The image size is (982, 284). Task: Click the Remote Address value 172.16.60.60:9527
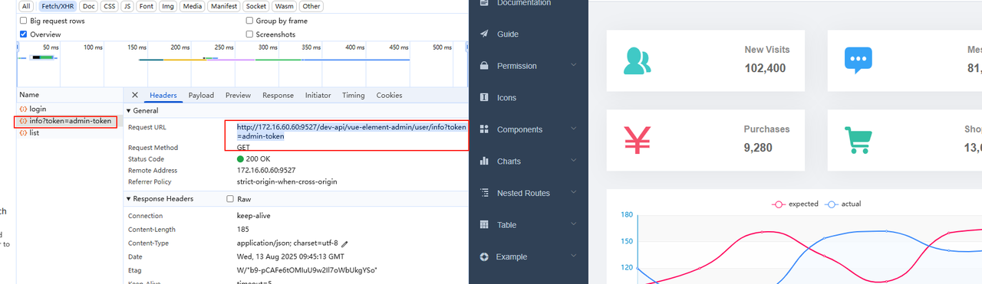(266, 171)
